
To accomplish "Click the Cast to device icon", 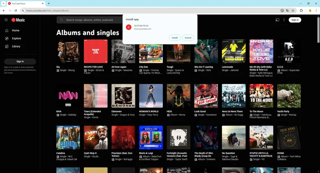I will [277, 20].
